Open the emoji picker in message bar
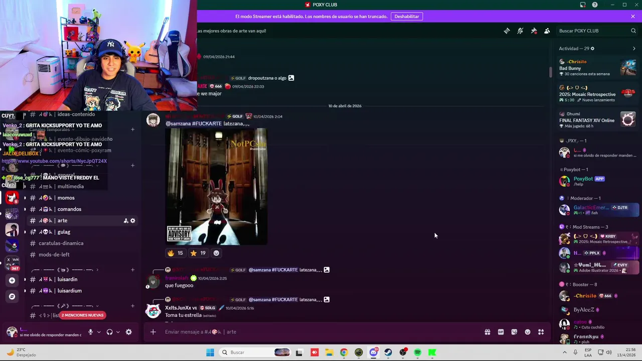This screenshot has height=361, width=642. coord(528,332)
